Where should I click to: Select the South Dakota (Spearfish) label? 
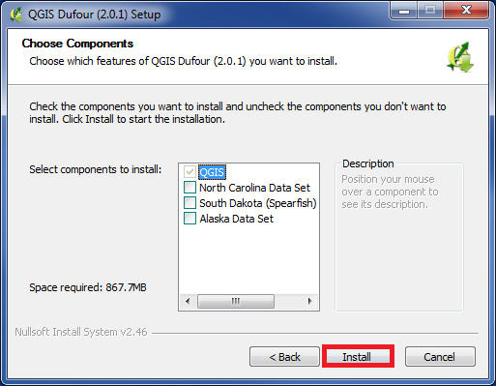point(258,203)
